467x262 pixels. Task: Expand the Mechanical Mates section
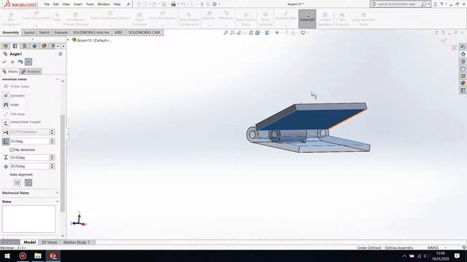pos(57,193)
